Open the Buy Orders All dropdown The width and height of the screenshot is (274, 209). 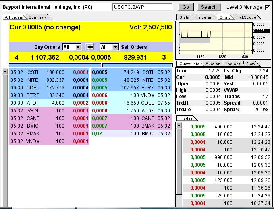coord(72,47)
